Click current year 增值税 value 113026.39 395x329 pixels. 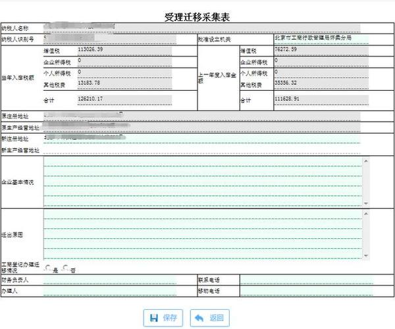pyautogui.click(x=124, y=51)
